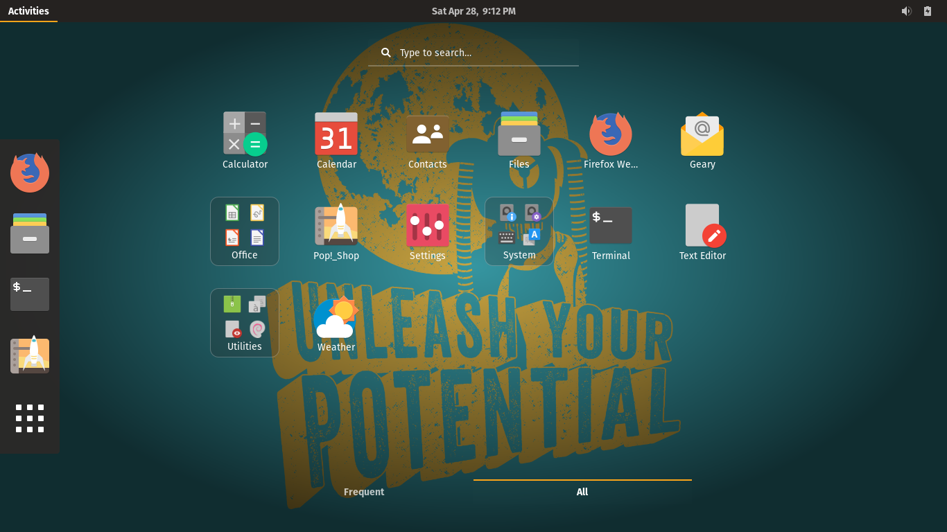Image resolution: width=947 pixels, height=532 pixels.
Task: Click the Files icon in the dock
Action: point(30,233)
